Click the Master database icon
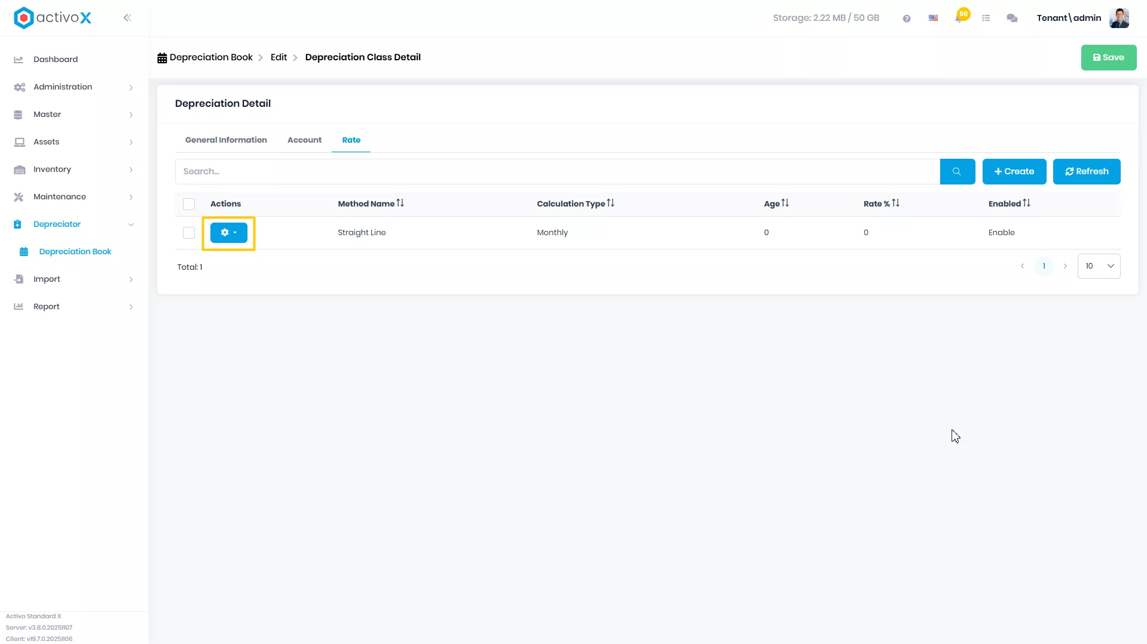This screenshot has height=644, width=1147. [18, 115]
